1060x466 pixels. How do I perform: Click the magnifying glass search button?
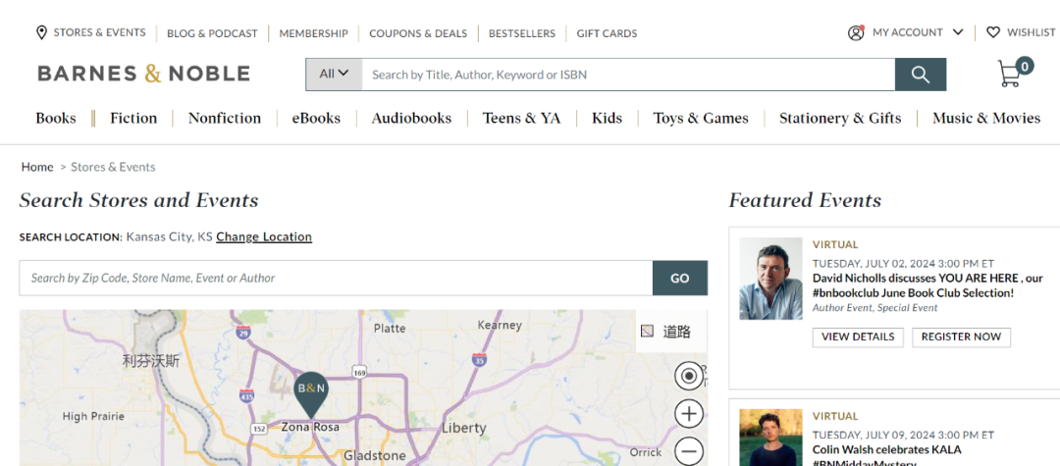click(x=920, y=75)
